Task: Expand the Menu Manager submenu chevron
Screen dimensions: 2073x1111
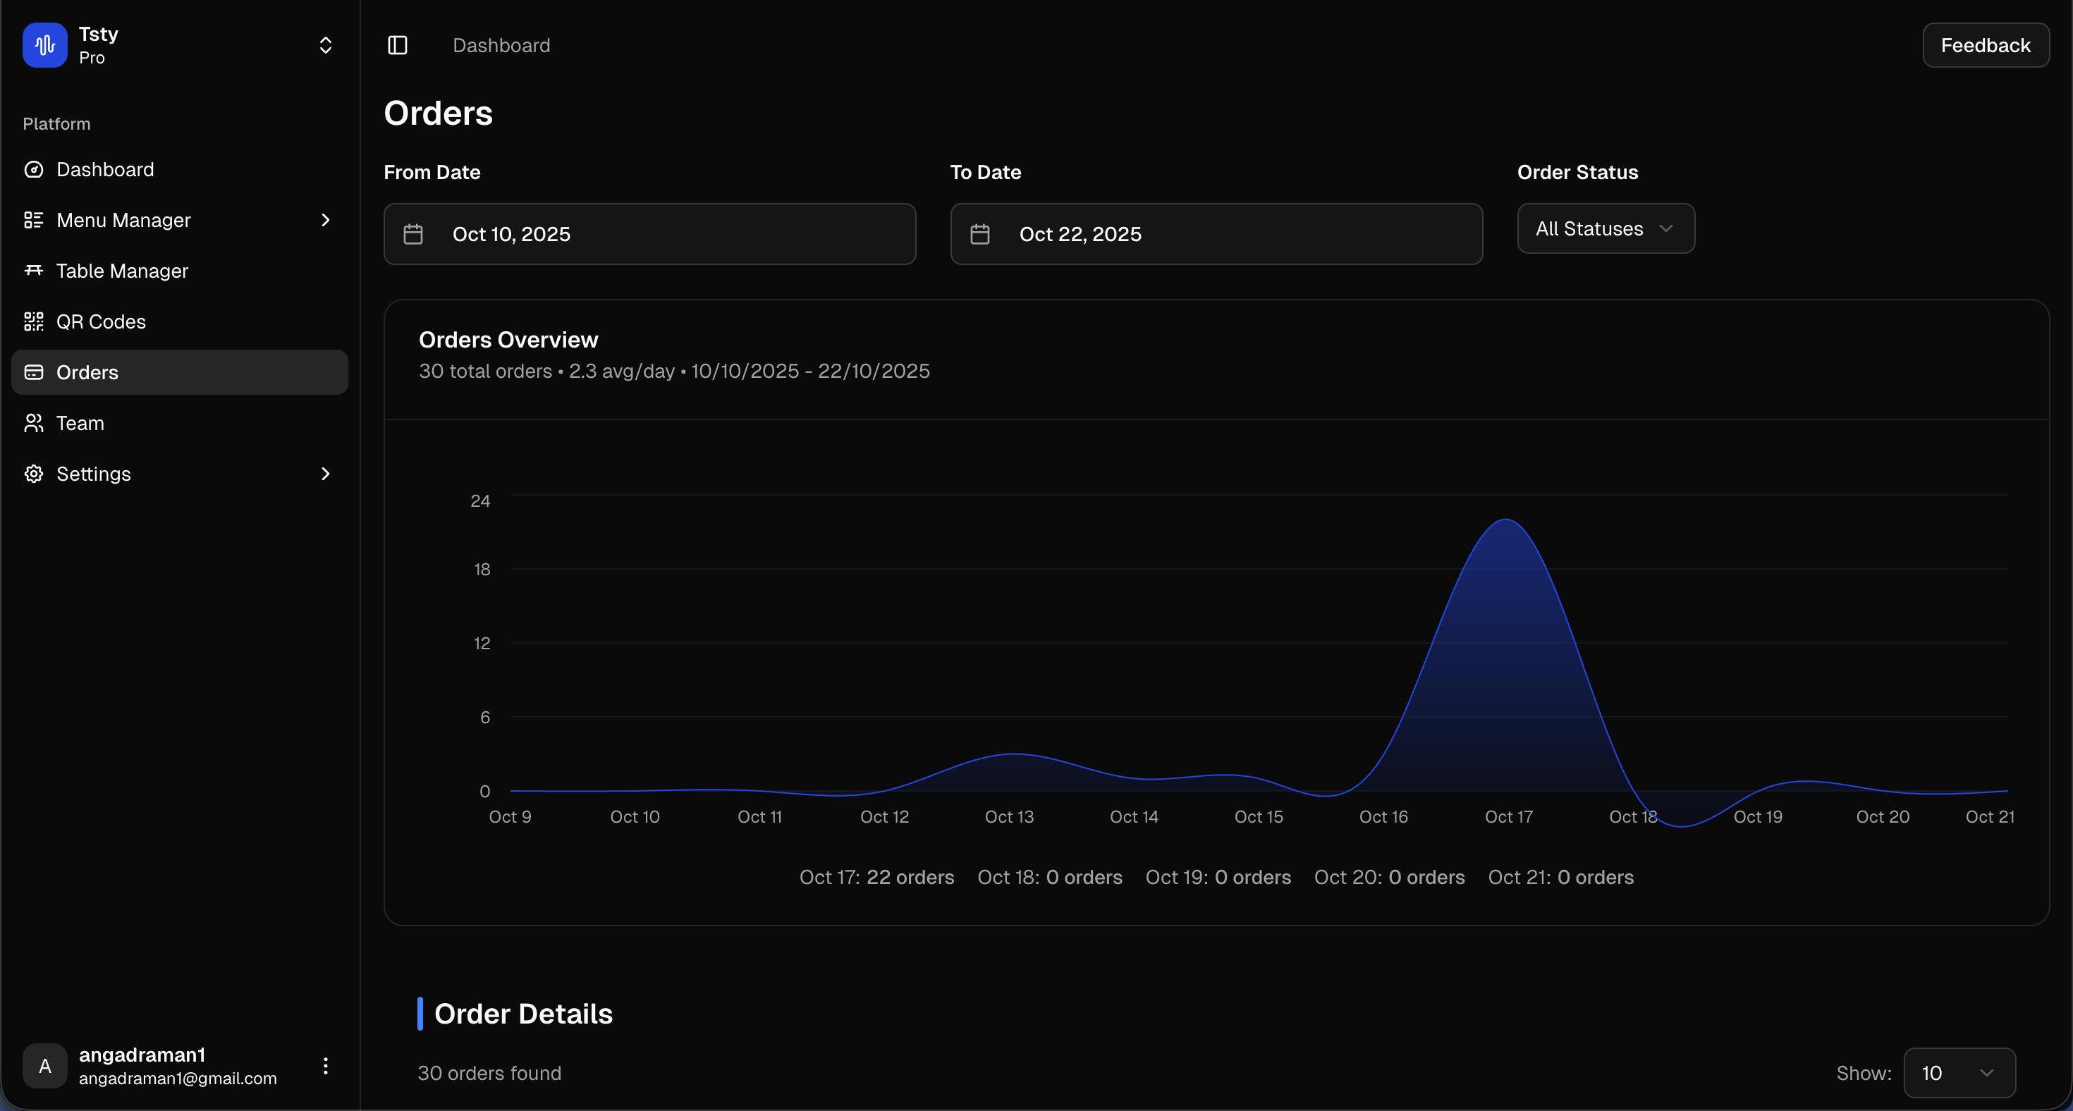Action: point(325,220)
